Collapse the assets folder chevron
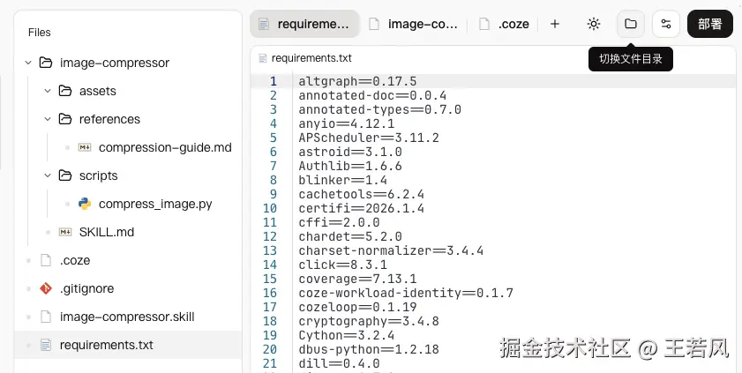Image resolution: width=742 pixels, height=373 pixels. pyautogui.click(x=48, y=91)
